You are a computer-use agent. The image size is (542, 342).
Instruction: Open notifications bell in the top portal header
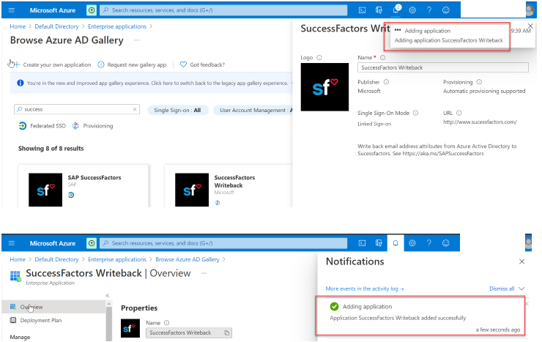tap(396, 10)
